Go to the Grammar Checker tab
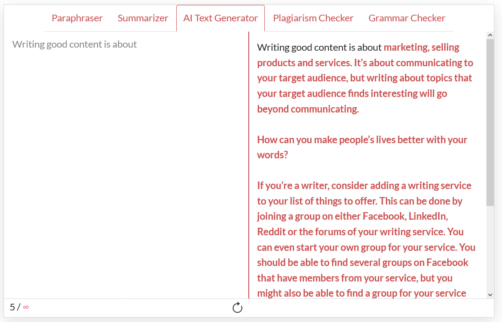 click(x=407, y=18)
